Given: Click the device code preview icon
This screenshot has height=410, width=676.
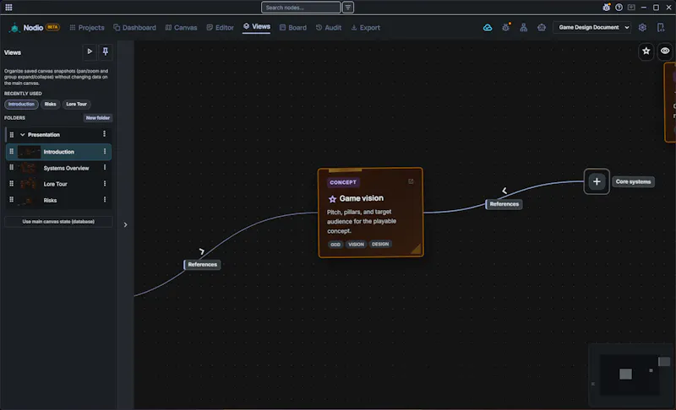Looking at the screenshot, I should click(661, 28).
